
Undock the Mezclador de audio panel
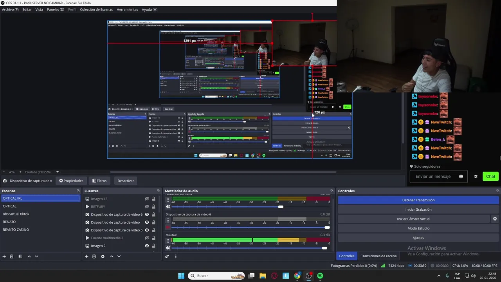(332, 191)
